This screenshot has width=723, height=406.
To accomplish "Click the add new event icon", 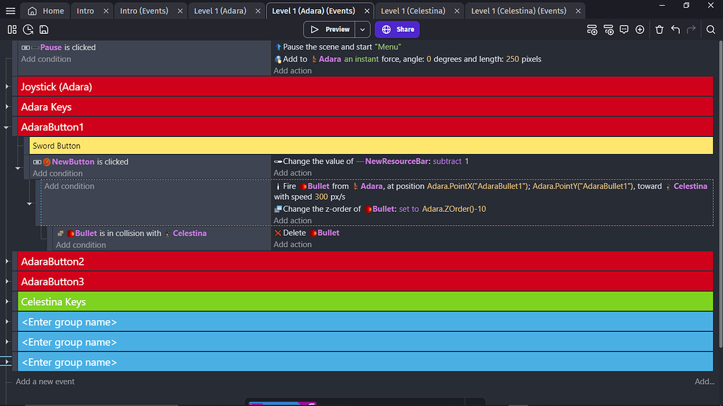I will point(592,30).
